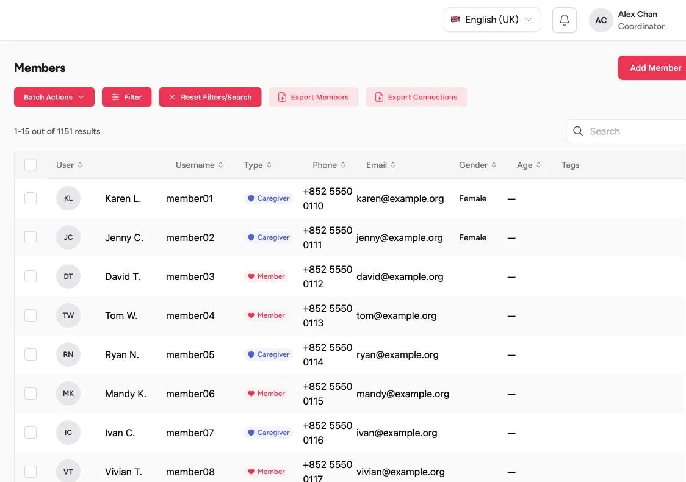Sort by the Phone column

click(329, 165)
